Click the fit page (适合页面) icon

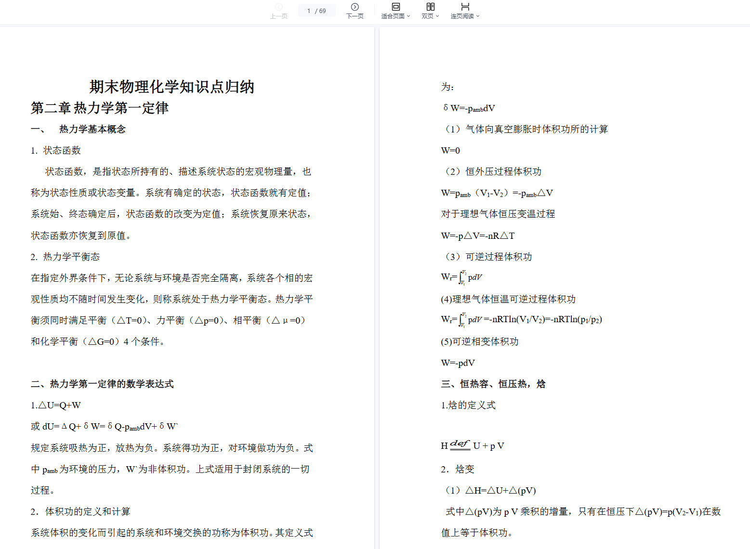click(395, 7)
